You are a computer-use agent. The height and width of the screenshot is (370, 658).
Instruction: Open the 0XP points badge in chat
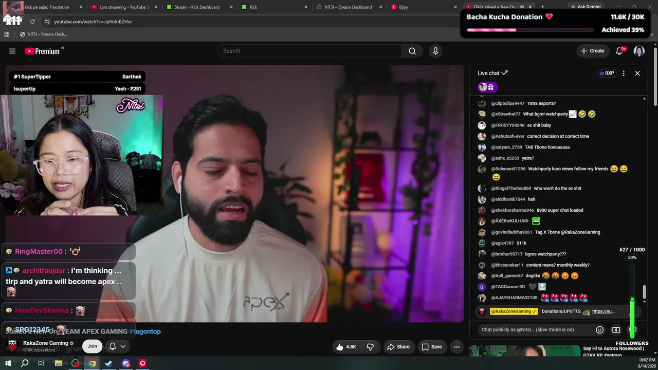pos(607,73)
